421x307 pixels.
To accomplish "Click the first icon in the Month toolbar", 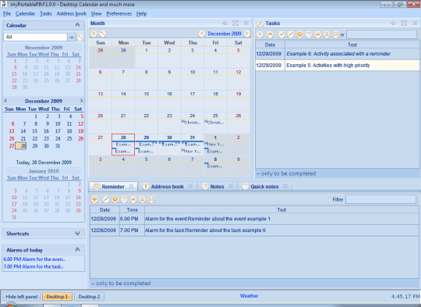I will 94,34.
